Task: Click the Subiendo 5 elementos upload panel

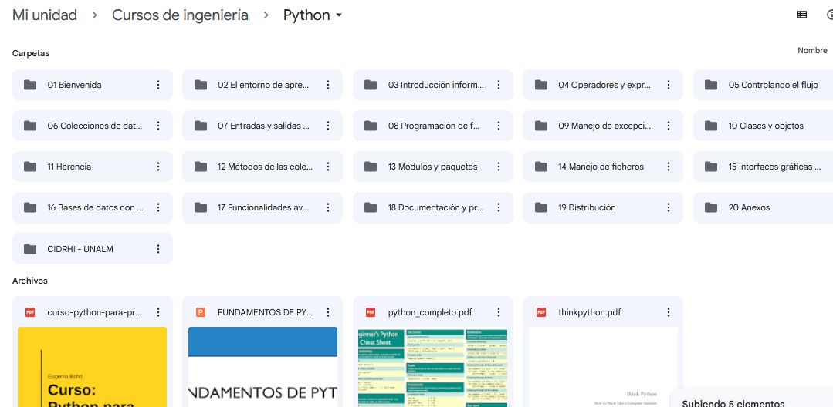Action: (x=752, y=398)
